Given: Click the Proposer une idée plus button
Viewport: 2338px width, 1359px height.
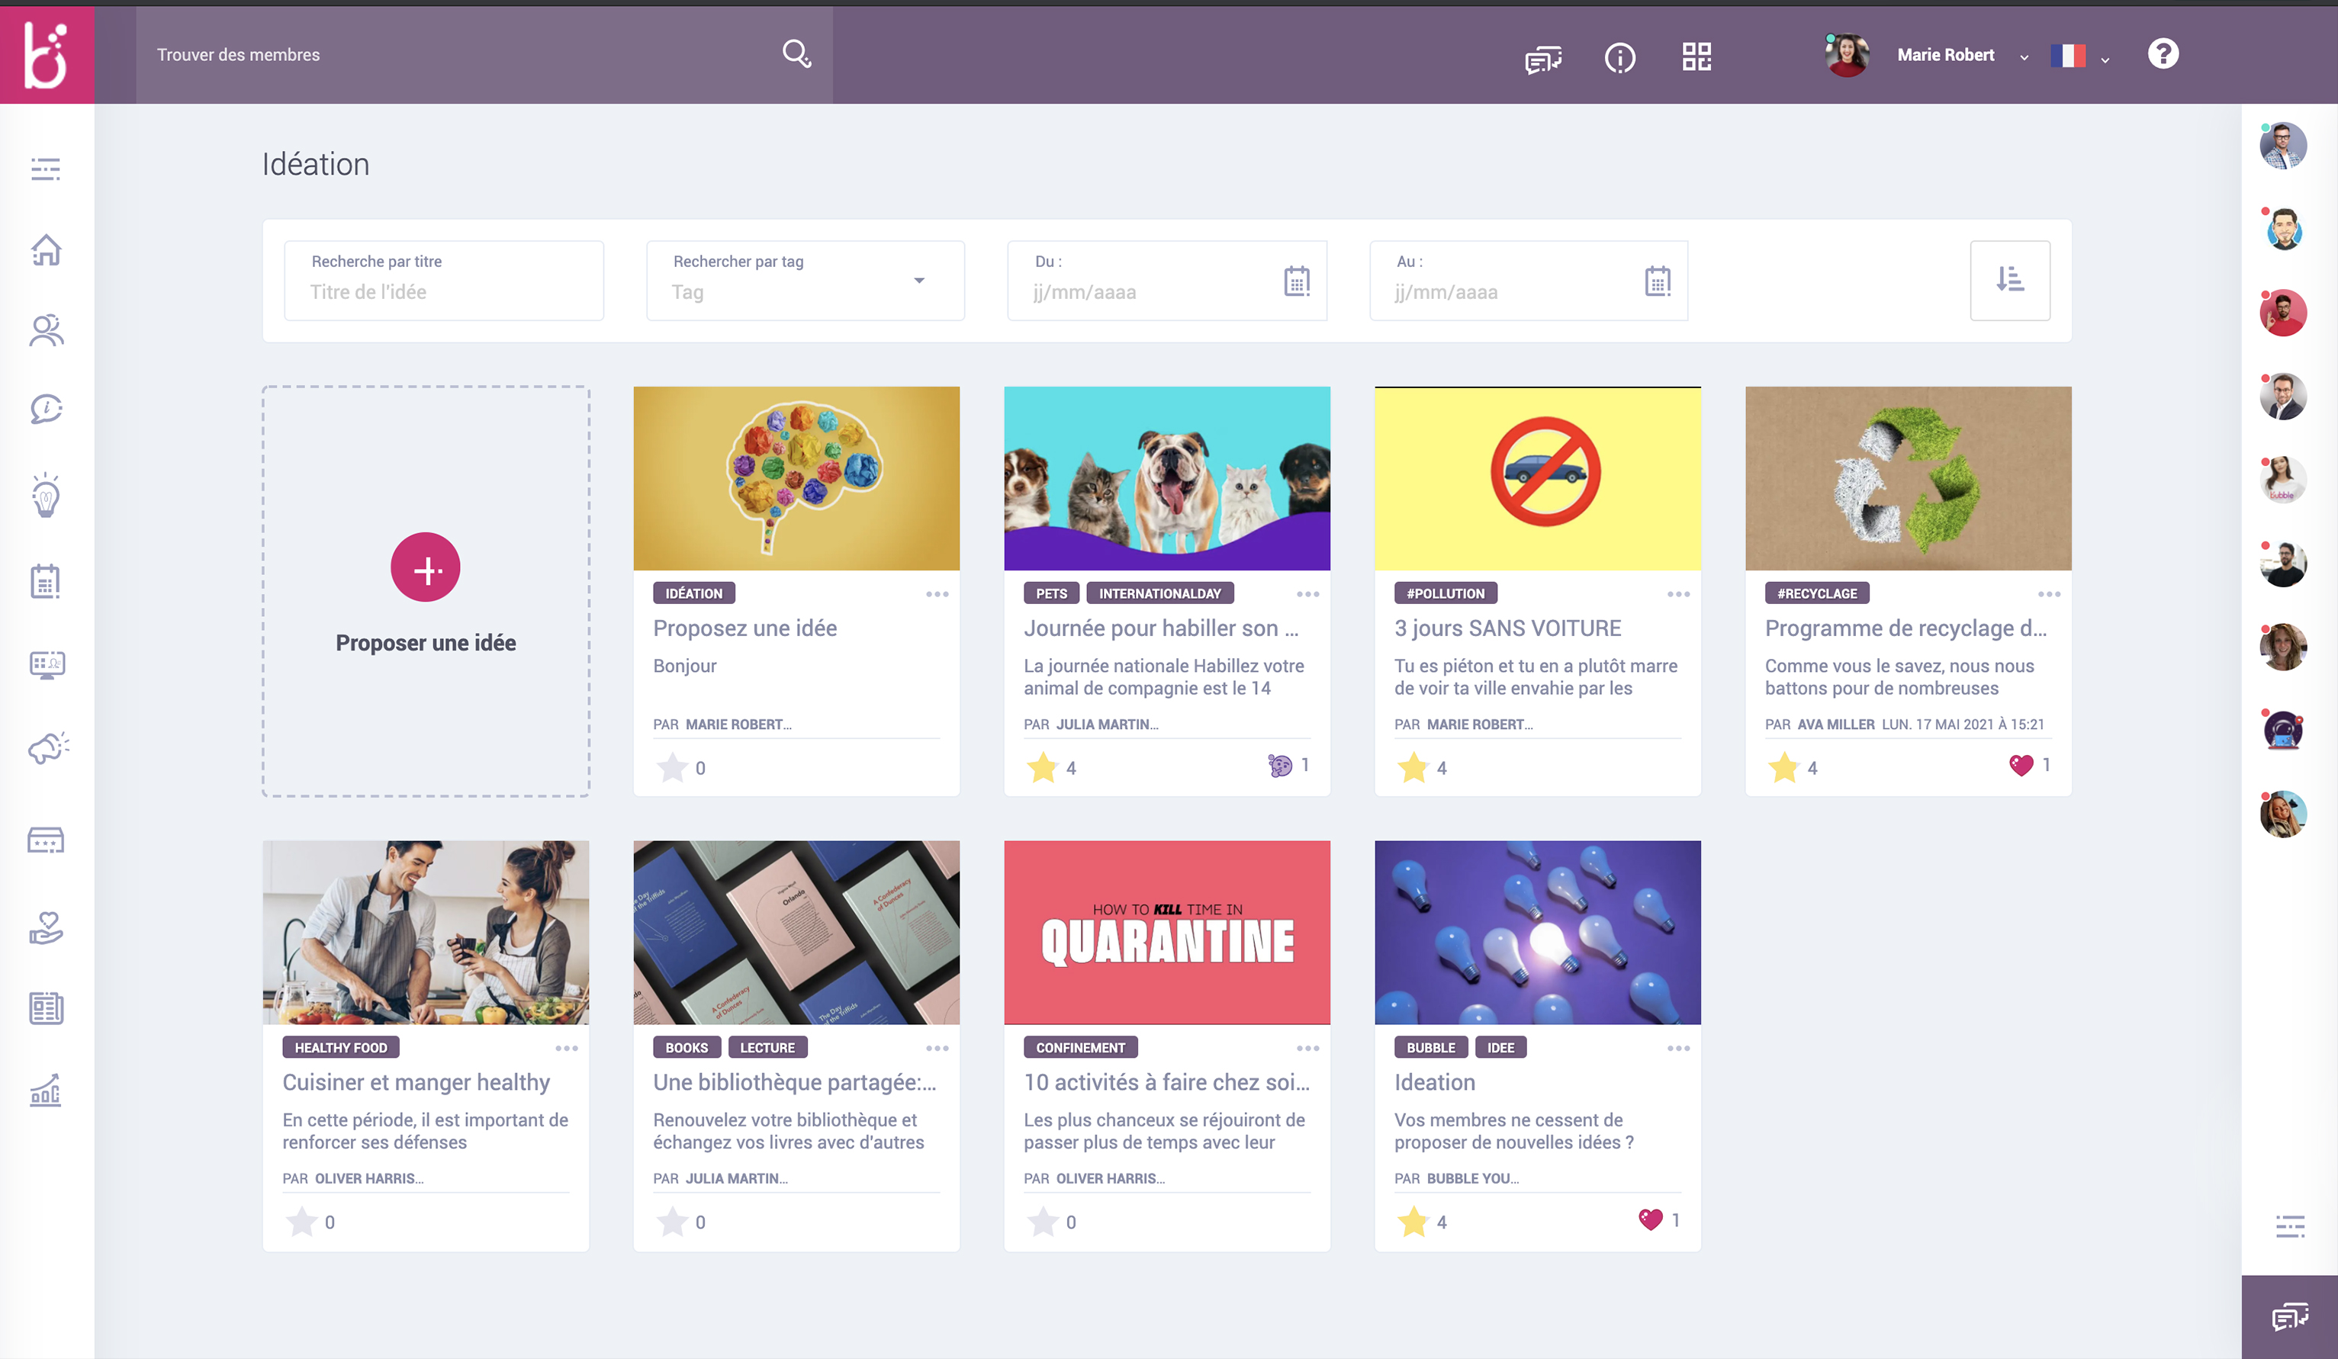Looking at the screenshot, I should (426, 567).
